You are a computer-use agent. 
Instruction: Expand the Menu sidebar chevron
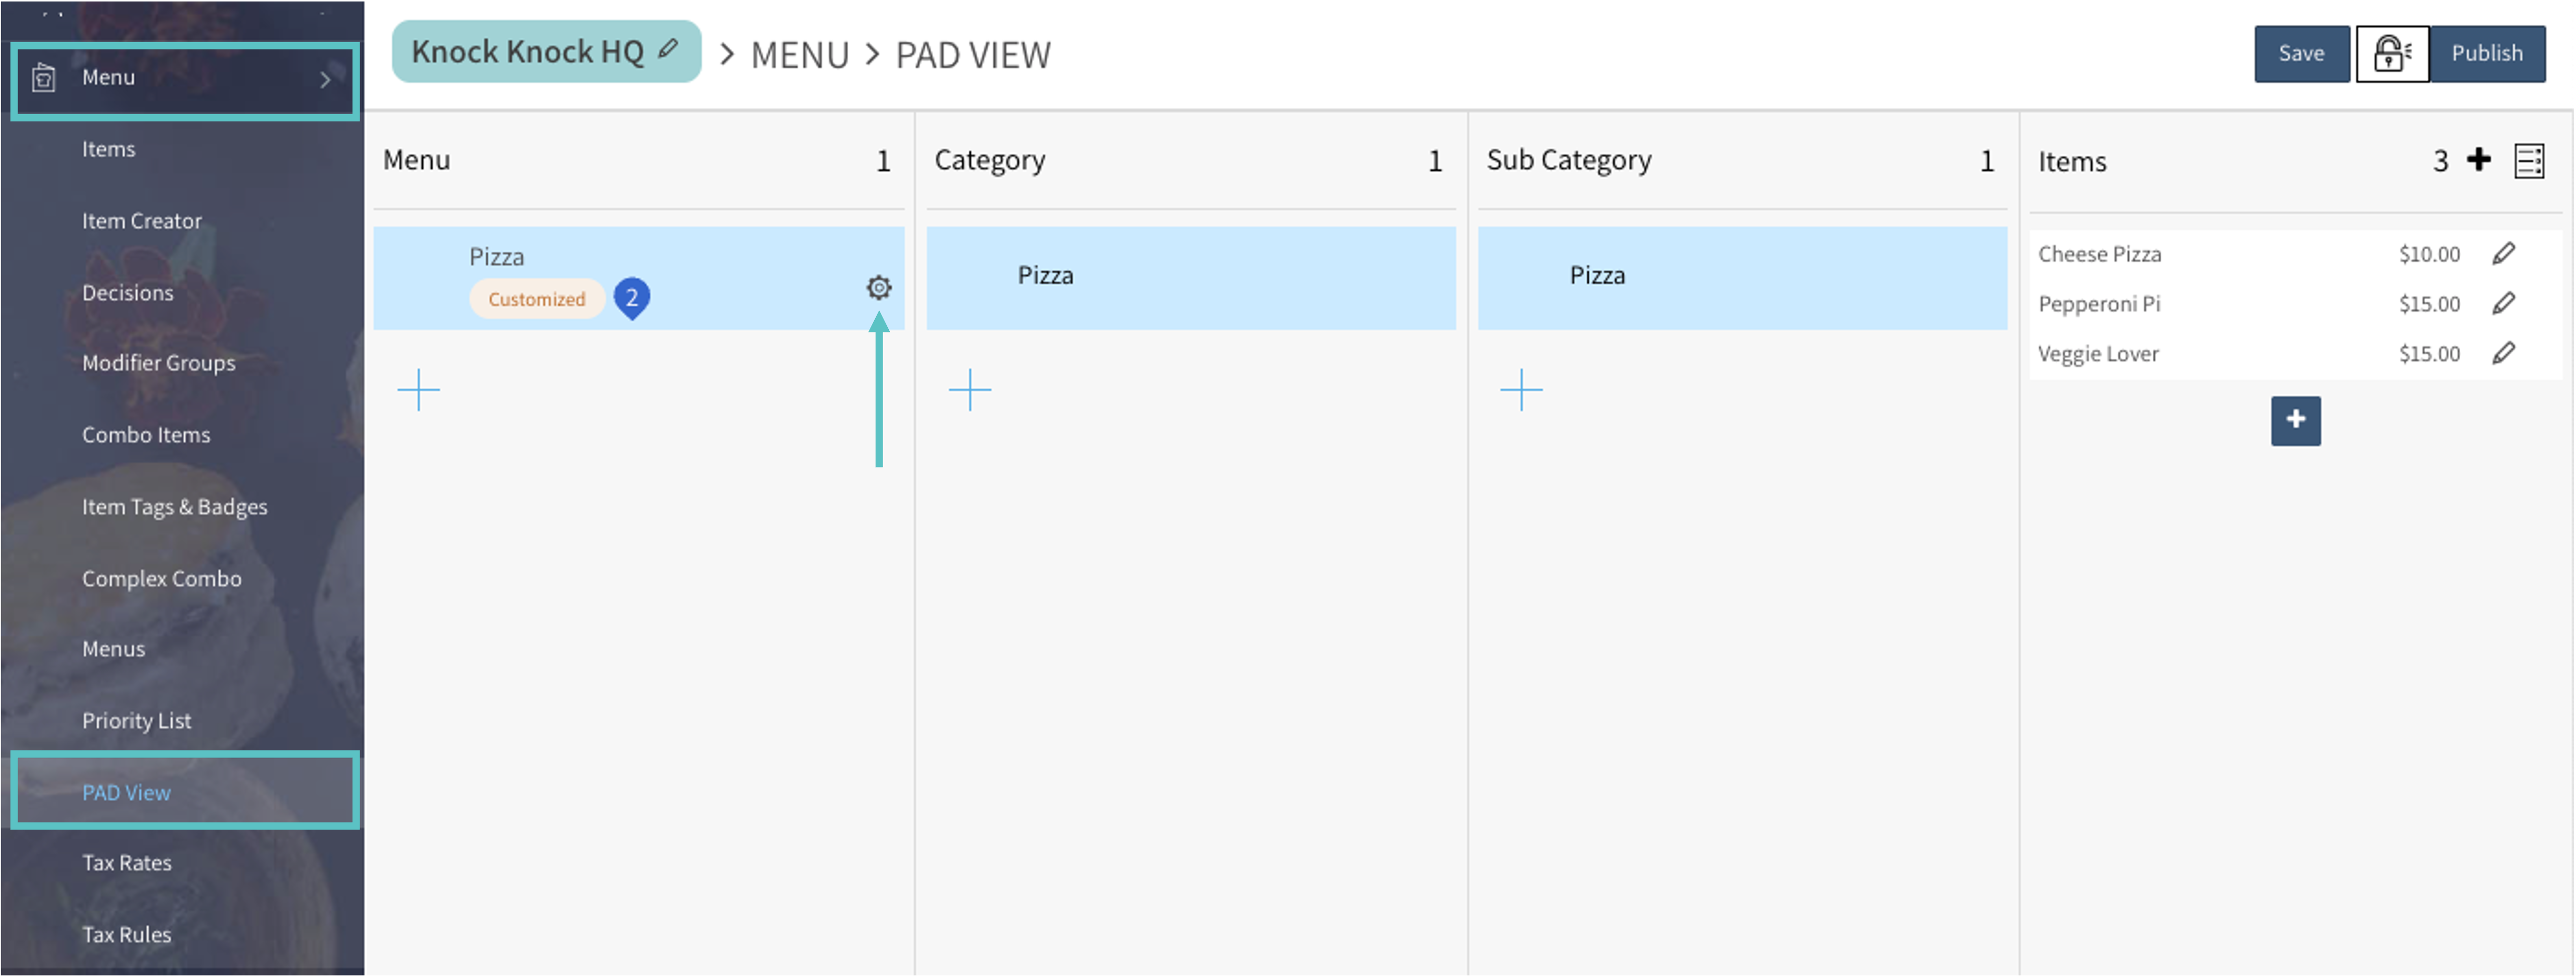pos(325,79)
